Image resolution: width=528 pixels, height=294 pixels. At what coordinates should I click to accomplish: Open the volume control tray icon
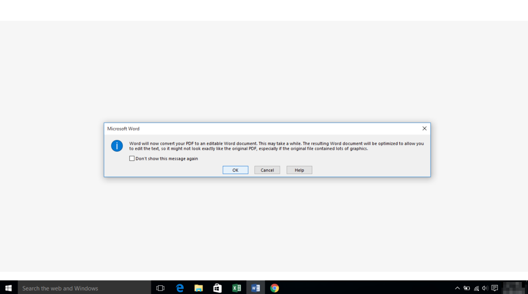(485, 288)
